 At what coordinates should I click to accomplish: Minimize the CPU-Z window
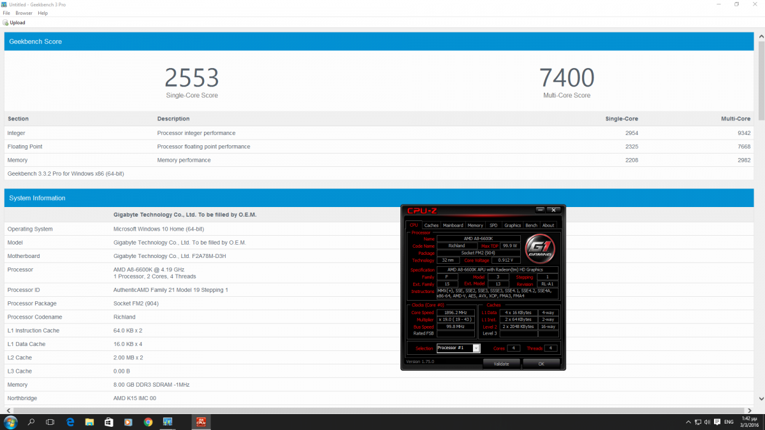540,210
